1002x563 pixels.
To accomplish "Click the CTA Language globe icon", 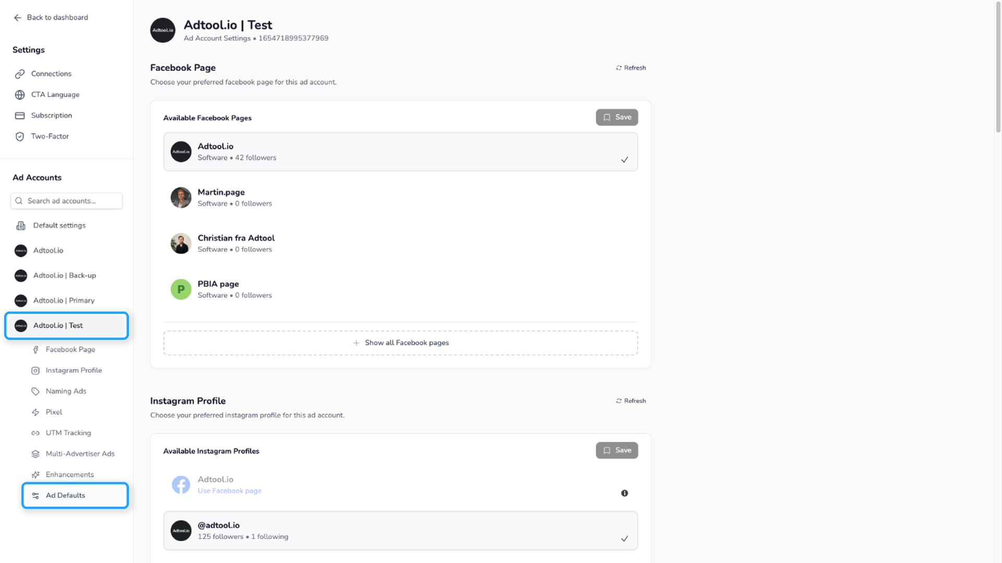I will [20, 95].
